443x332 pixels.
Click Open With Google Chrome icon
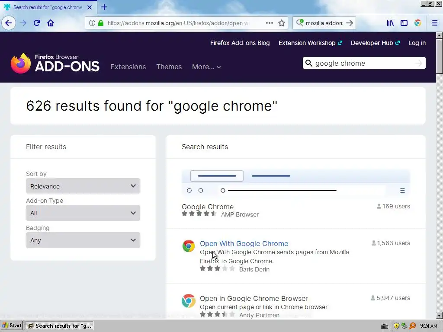(189, 246)
